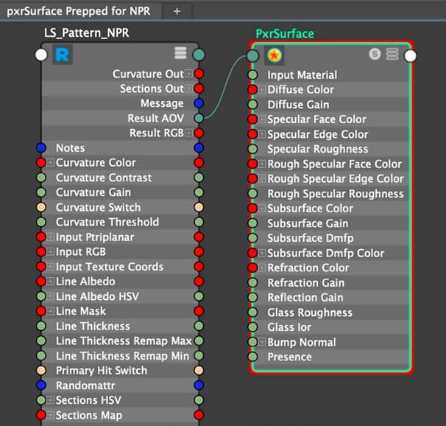Click the Specular Edge Color attribute label
Screen dimensions: 446x426
318,134
